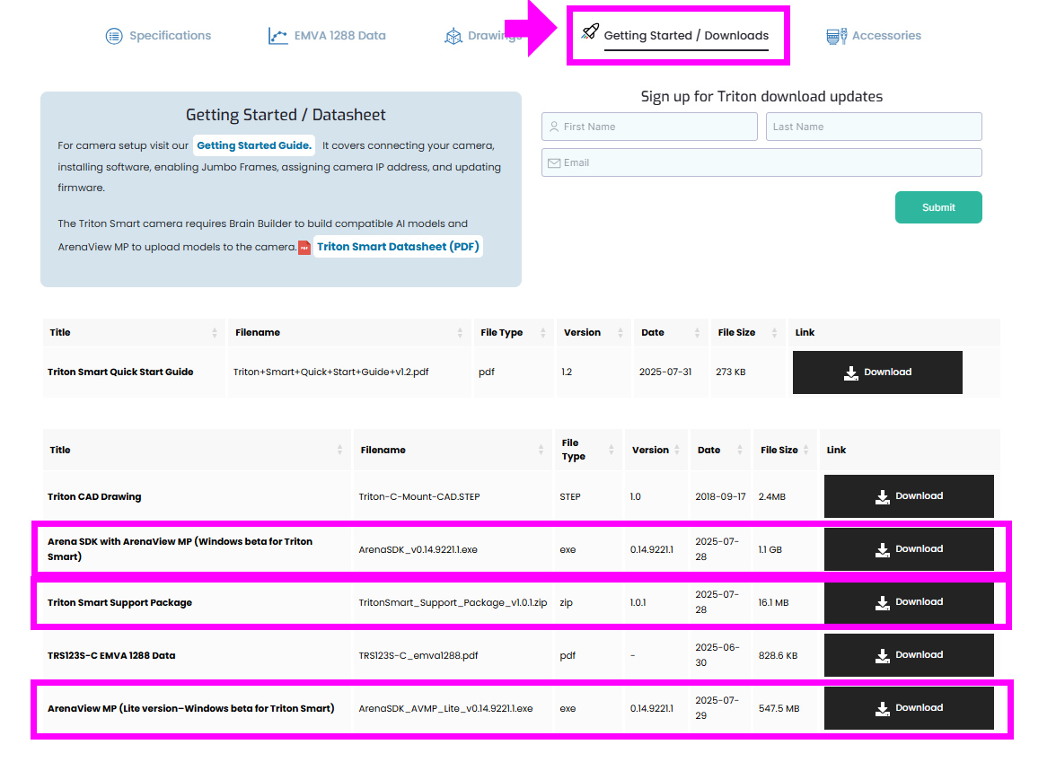This screenshot has height=762, width=1056.
Task: Click the Accessories tab icon
Action: 836,36
